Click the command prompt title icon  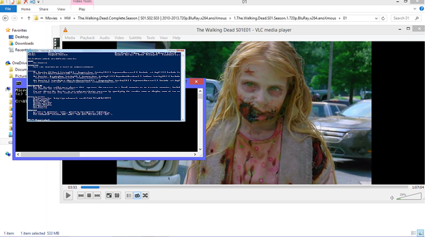click(18, 83)
